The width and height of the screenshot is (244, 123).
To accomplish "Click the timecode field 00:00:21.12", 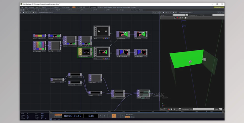I will 73,116.
